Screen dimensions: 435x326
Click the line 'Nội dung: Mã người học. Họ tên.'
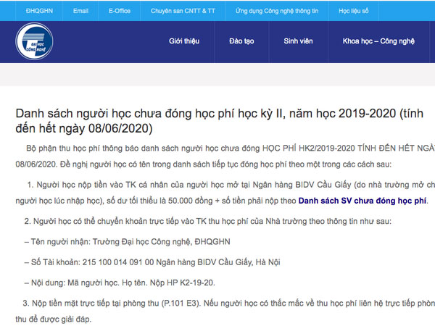(x=120, y=283)
